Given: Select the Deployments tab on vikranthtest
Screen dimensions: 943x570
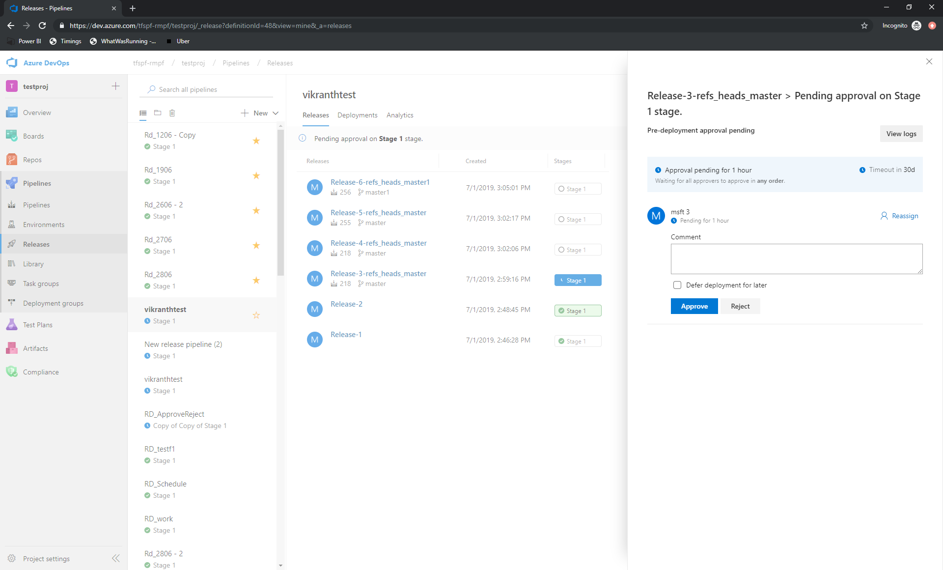Looking at the screenshot, I should click(x=357, y=115).
